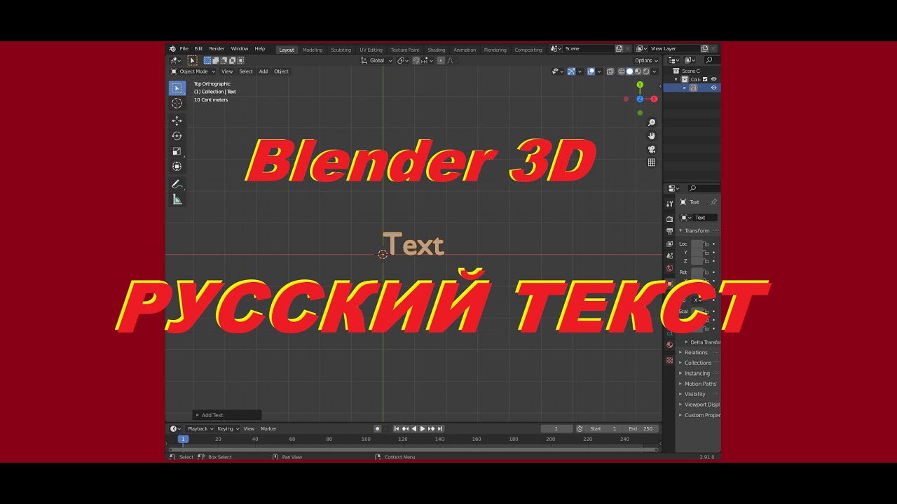Select the 3D Cursor tool
897x504 pixels.
177,104
